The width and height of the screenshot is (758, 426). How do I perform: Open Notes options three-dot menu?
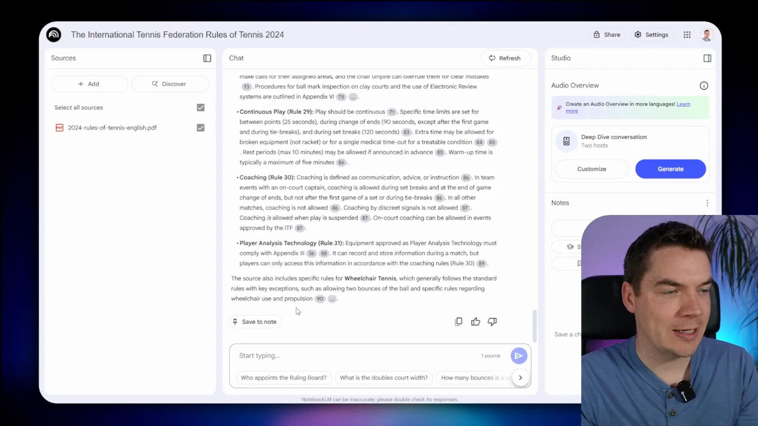707,203
